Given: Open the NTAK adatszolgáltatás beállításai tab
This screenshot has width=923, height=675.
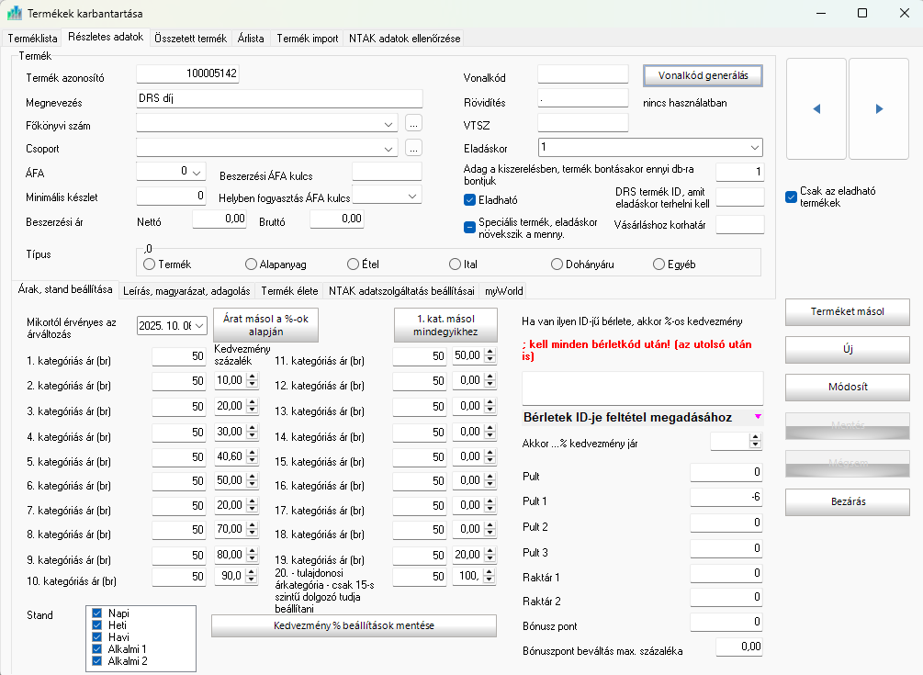Looking at the screenshot, I should click(x=402, y=291).
